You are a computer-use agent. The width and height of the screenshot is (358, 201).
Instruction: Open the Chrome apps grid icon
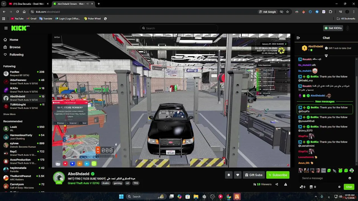4,19
